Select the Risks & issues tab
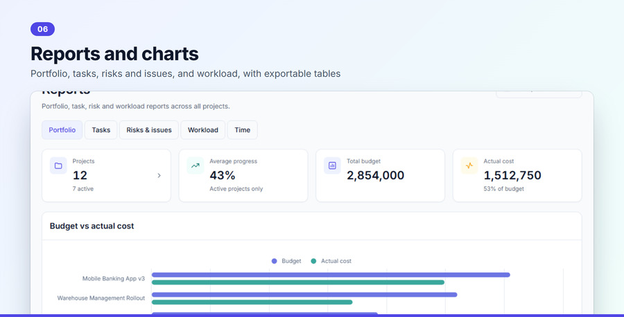Viewport: 624px width, 317px height. click(x=149, y=130)
